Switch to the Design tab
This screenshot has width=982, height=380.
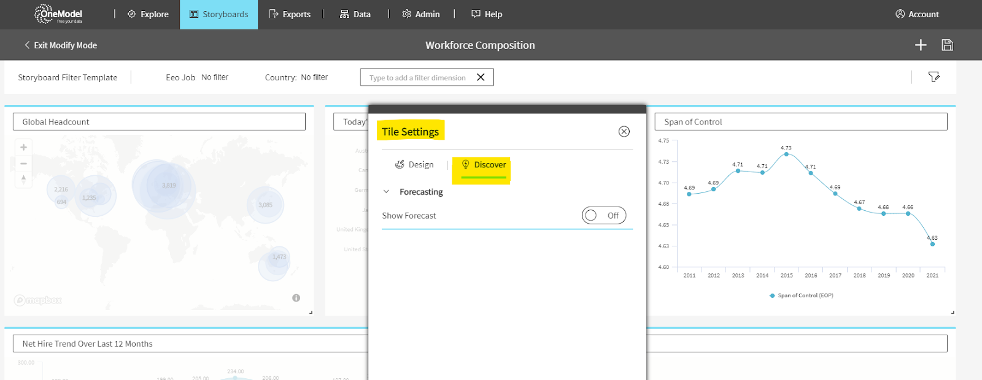(414, 165)
